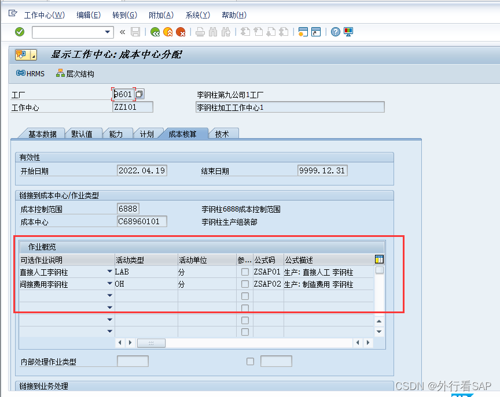Click the table vertical scroll up arrow
Image resolution: width=500 pixels, height=397 pixels.
tap(379, 321)
